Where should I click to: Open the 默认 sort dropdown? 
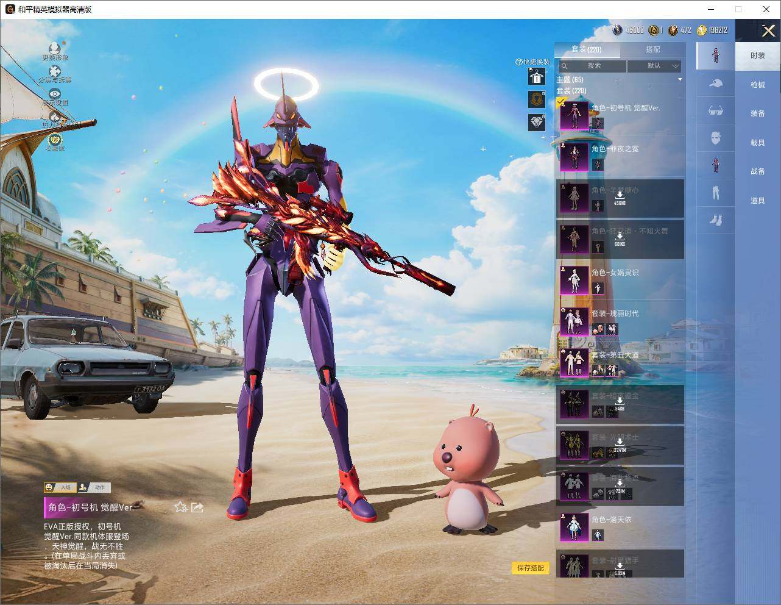654,66
